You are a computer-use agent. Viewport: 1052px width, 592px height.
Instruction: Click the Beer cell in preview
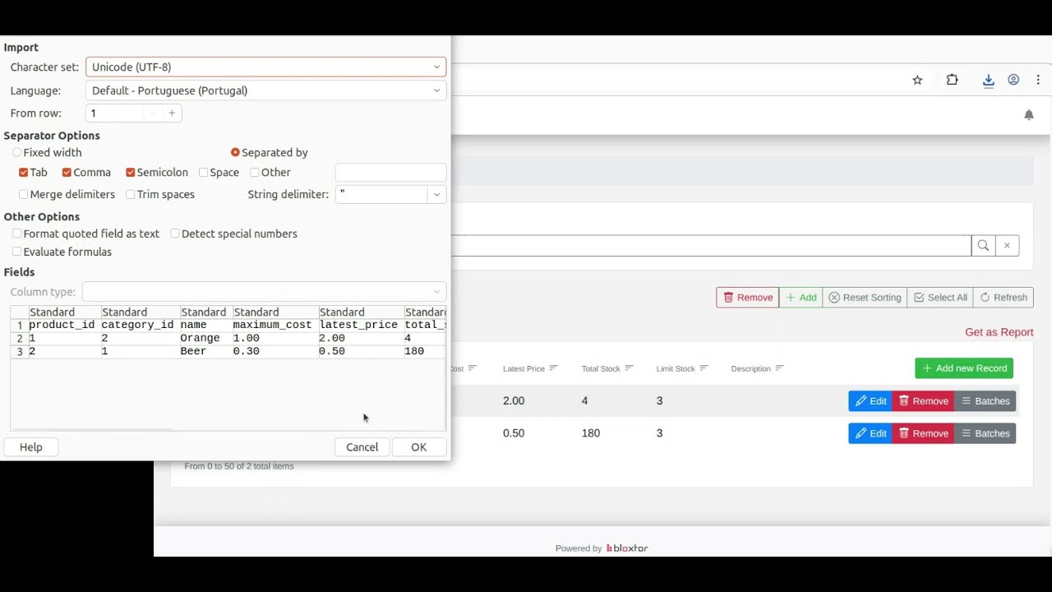[206, 351]
